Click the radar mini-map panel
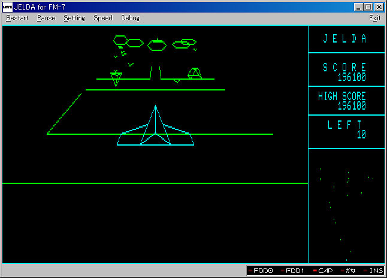This screenshot has width=387, height=278. coord(346,206)
